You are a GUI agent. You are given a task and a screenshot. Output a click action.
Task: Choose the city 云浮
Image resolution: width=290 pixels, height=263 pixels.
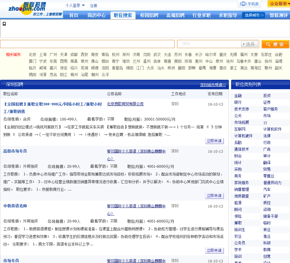pyautogui.click(x=105, y=75)
